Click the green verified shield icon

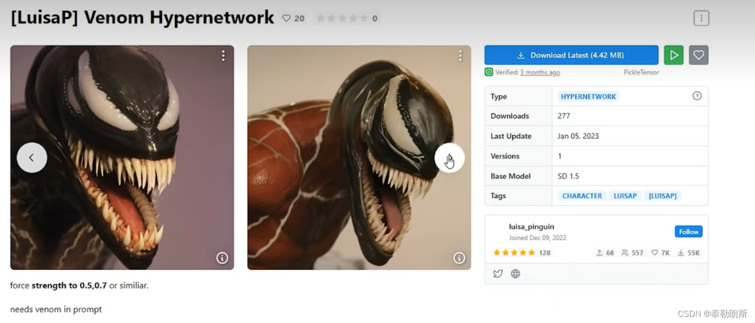pos(488,72)
